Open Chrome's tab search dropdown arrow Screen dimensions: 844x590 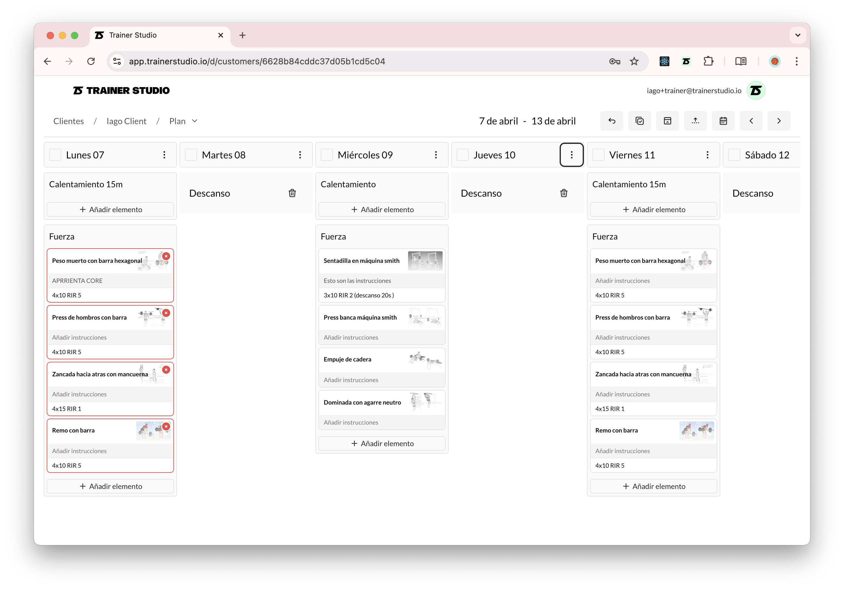tap(797, 35)
